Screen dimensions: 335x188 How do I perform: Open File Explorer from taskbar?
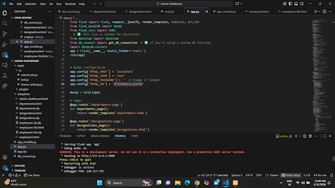[177, 183]
